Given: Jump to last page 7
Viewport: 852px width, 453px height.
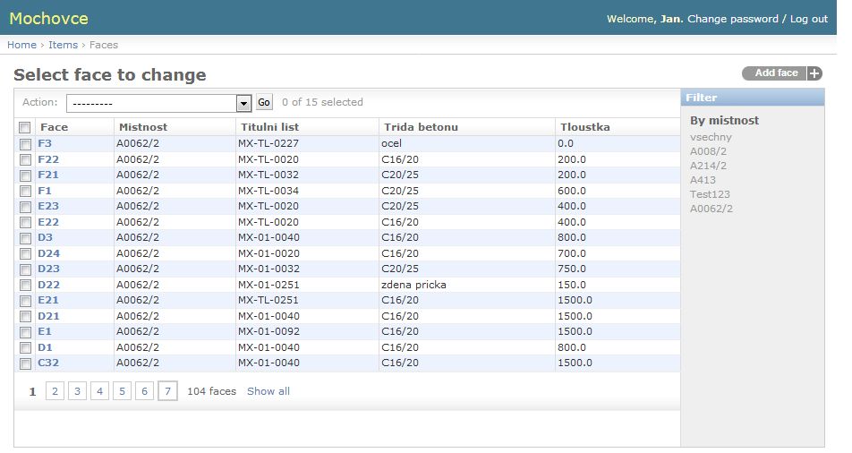Looking at the screenshot, I should (x=167, y=391).
